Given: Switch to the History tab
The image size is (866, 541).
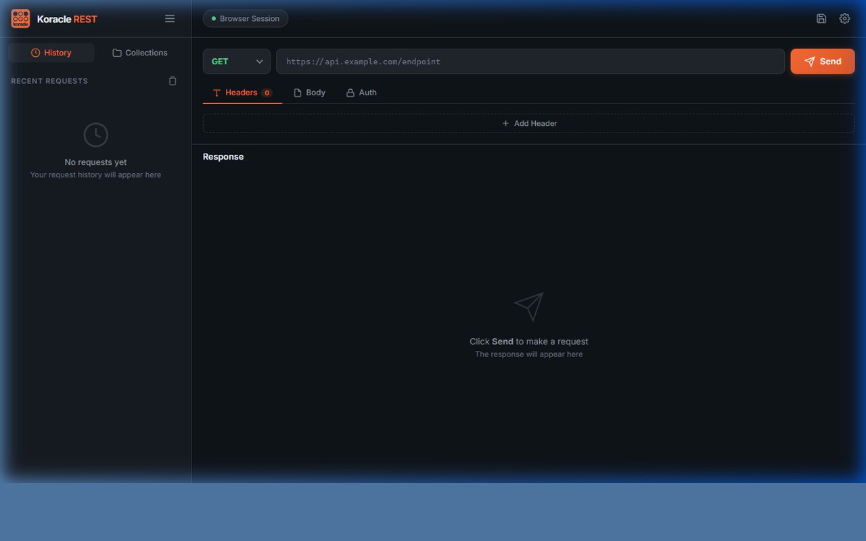Looking at the screenshot, I should pyautogui.click(x=51, y=53).
